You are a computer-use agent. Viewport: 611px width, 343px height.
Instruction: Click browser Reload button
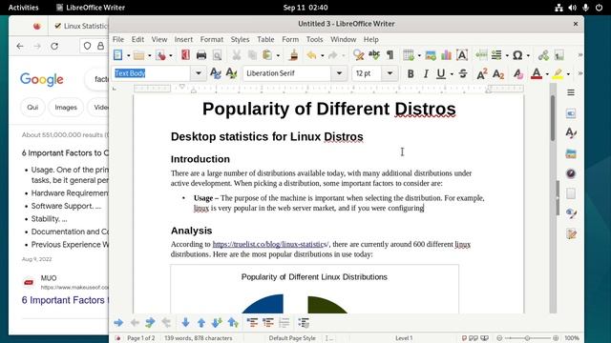click(x=54, y=47)
